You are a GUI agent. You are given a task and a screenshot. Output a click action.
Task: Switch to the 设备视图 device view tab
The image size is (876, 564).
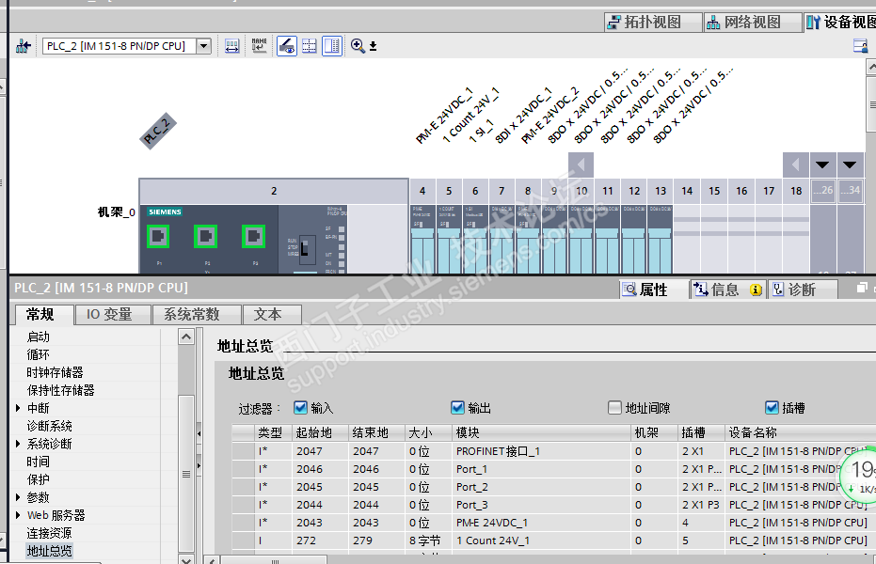point(841,23)
